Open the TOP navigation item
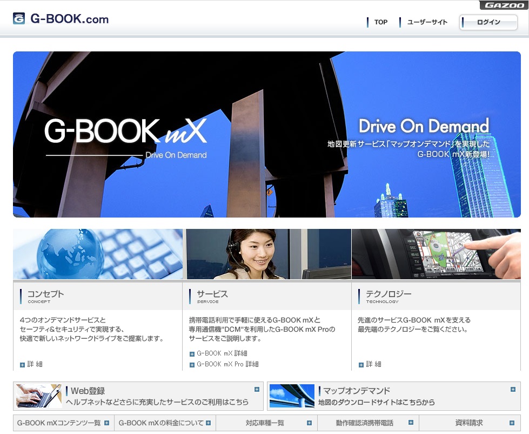Image resolution: width=529 pixels, height=434 pixels. coord(380,22)
